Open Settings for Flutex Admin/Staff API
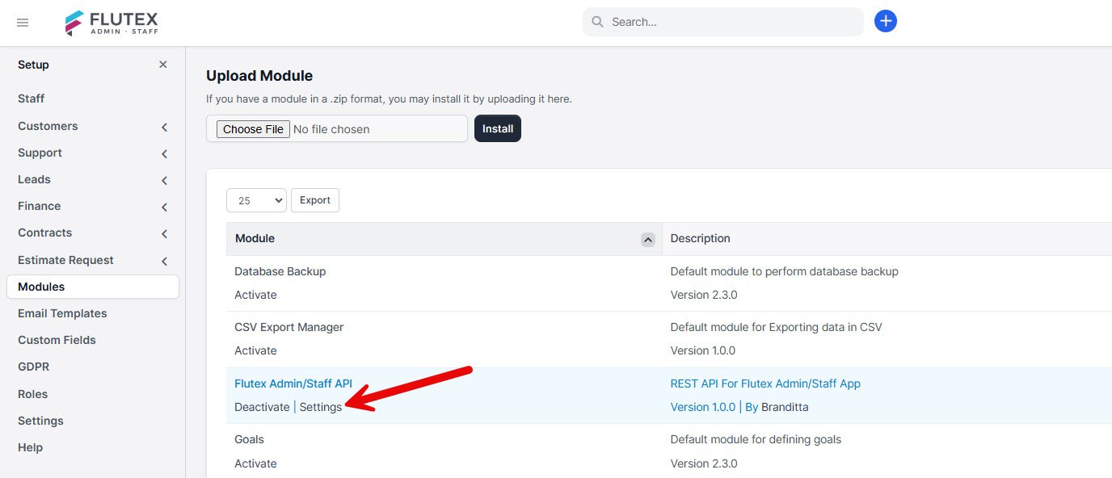 321,407
